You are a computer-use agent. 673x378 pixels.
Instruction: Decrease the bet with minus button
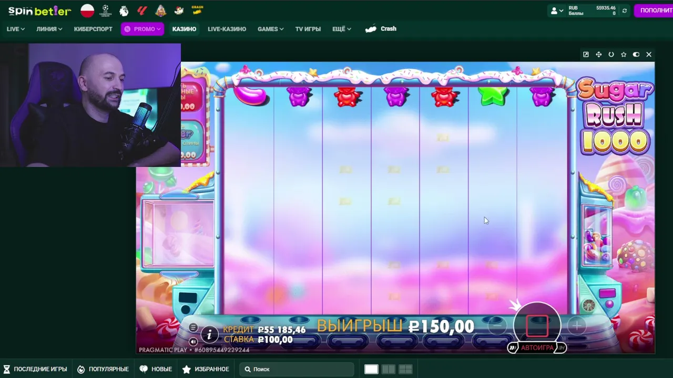[x=497, y=326]
